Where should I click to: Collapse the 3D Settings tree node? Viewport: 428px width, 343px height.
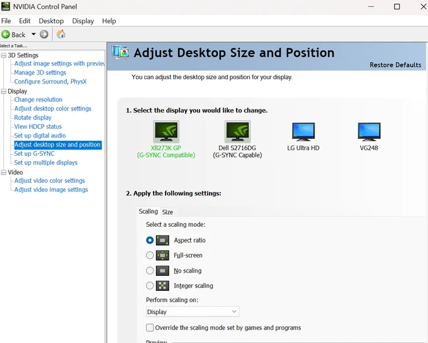(x=4, y=55)
